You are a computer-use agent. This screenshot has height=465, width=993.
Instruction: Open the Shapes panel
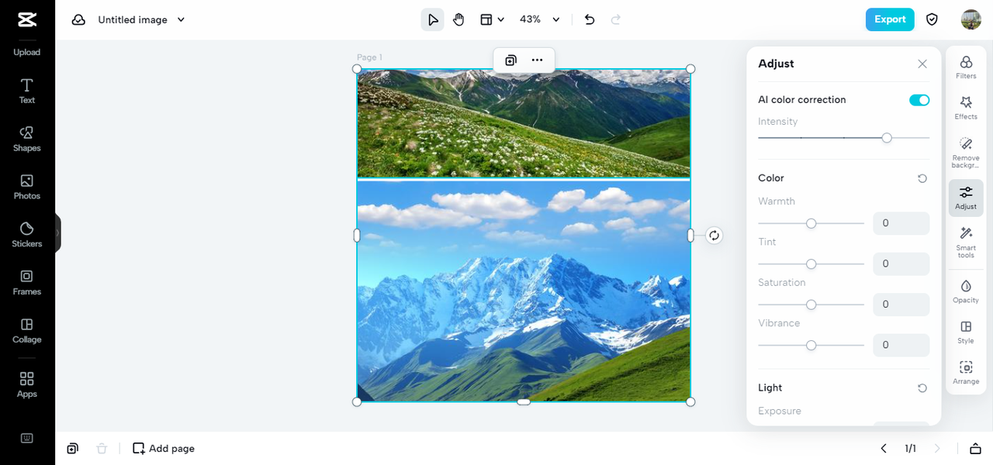pos(27,139)
